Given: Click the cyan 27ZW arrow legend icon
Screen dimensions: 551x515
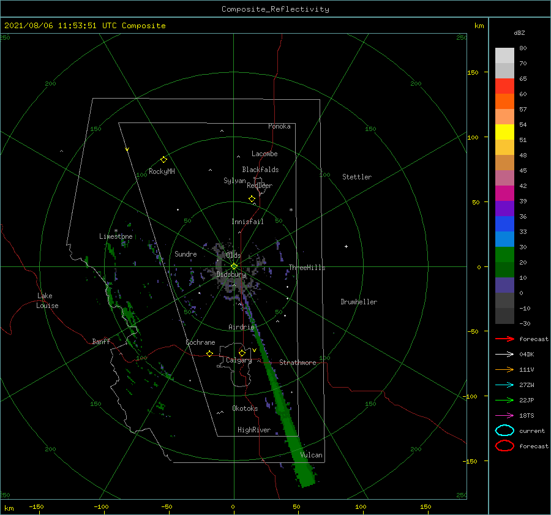Looking at the screenshot, I should coord(504,385).
